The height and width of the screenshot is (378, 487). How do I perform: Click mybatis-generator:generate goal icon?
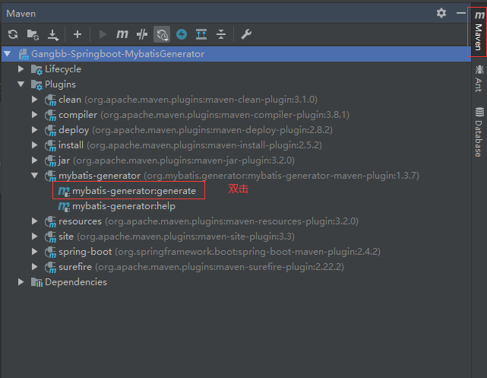click(x=64, y=191)
